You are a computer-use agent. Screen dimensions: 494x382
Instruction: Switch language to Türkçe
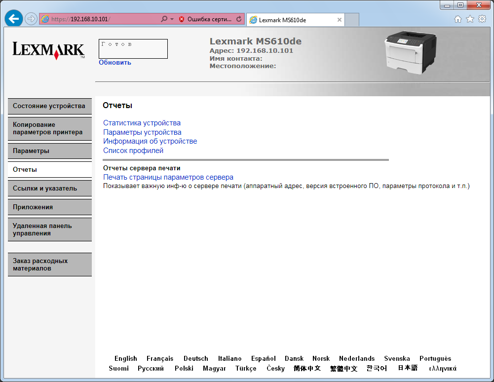click(x=246, y=369)
